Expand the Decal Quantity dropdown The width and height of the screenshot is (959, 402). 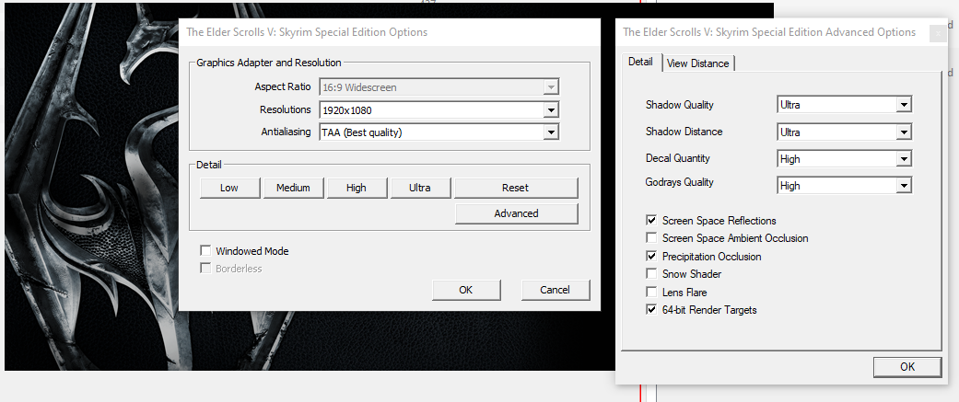(845, 159)
